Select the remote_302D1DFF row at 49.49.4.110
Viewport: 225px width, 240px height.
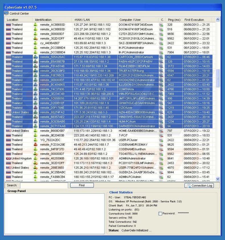(109, 39)
